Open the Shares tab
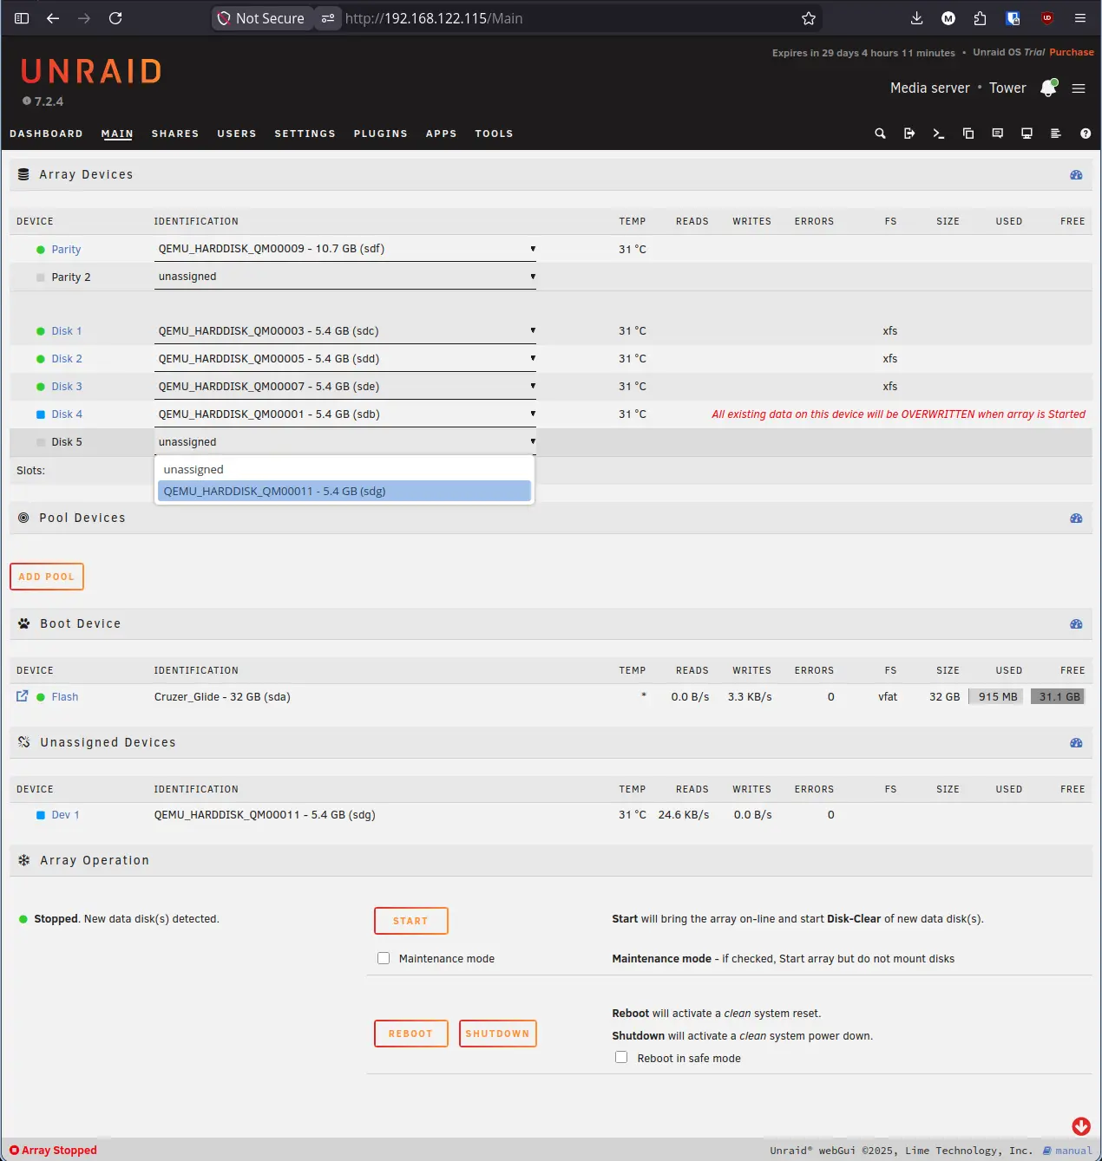Image resolution: width=1102 pixels, height=1161 pixels. [x=175, y=134]
